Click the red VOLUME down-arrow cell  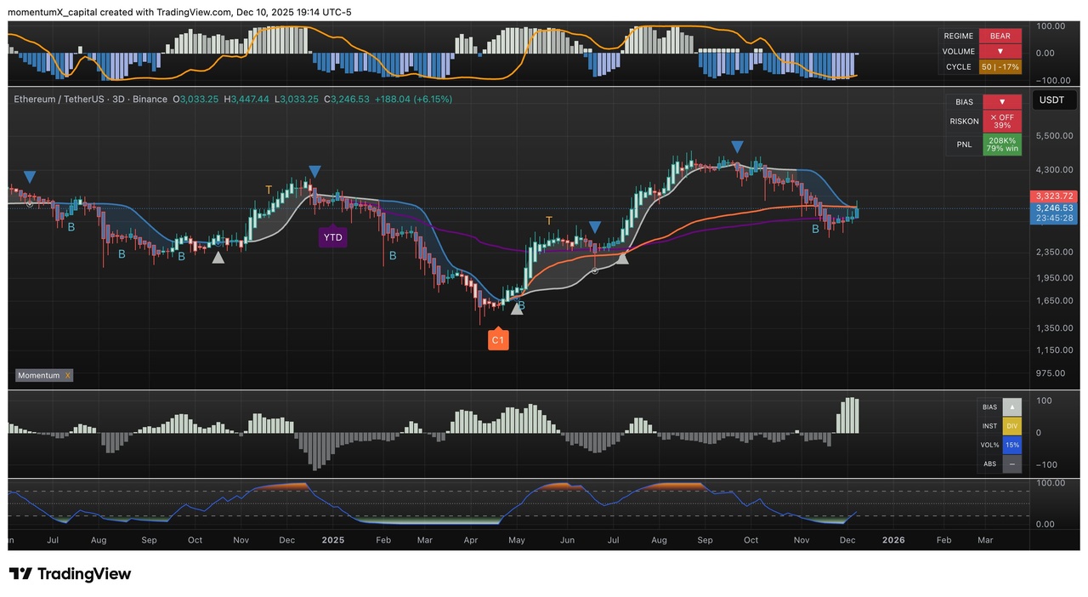[1000, 52]
